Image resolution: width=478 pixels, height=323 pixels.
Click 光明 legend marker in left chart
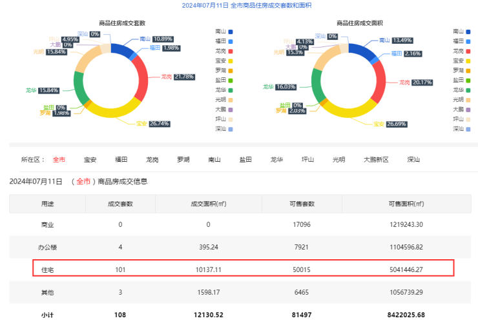231,99
